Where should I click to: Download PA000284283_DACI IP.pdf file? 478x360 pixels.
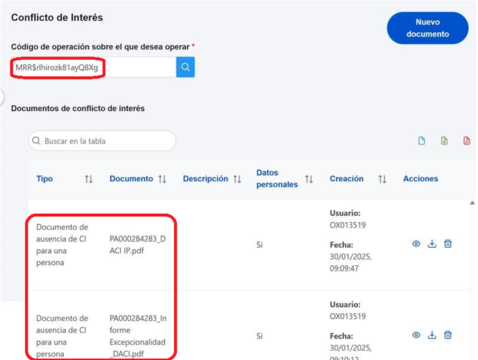(x=432, y=244)
